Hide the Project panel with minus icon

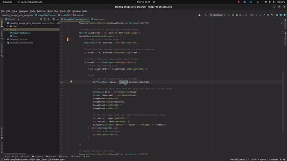(x=57, y=19)
